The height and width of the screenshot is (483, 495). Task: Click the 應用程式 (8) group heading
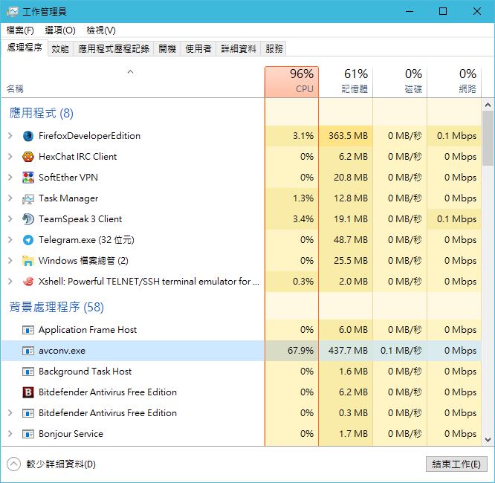41,114
